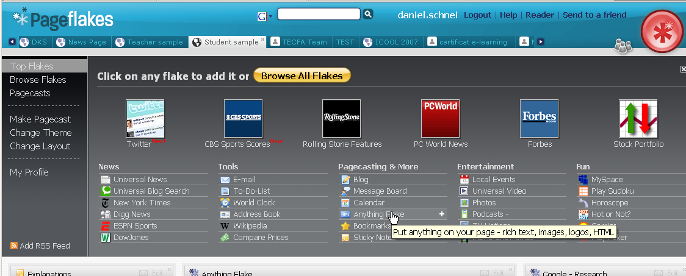Switch to the TECFA Team tab

coord(300,42)
